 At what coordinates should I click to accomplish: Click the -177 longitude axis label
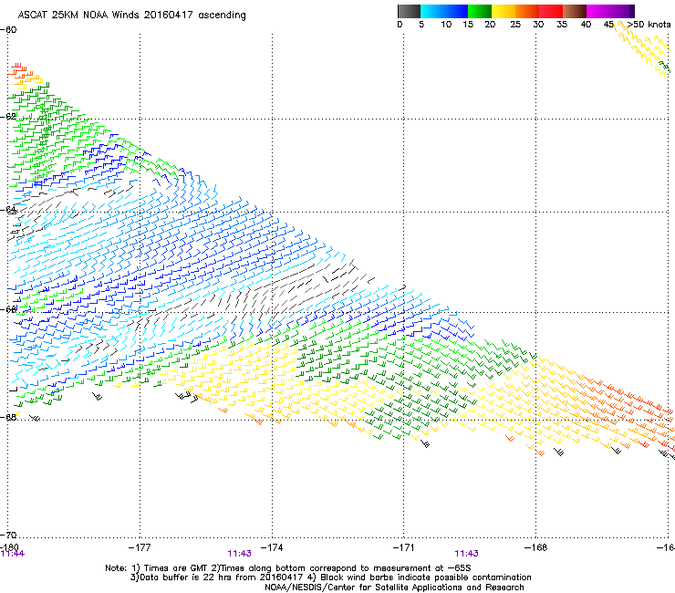pos(140,547)
